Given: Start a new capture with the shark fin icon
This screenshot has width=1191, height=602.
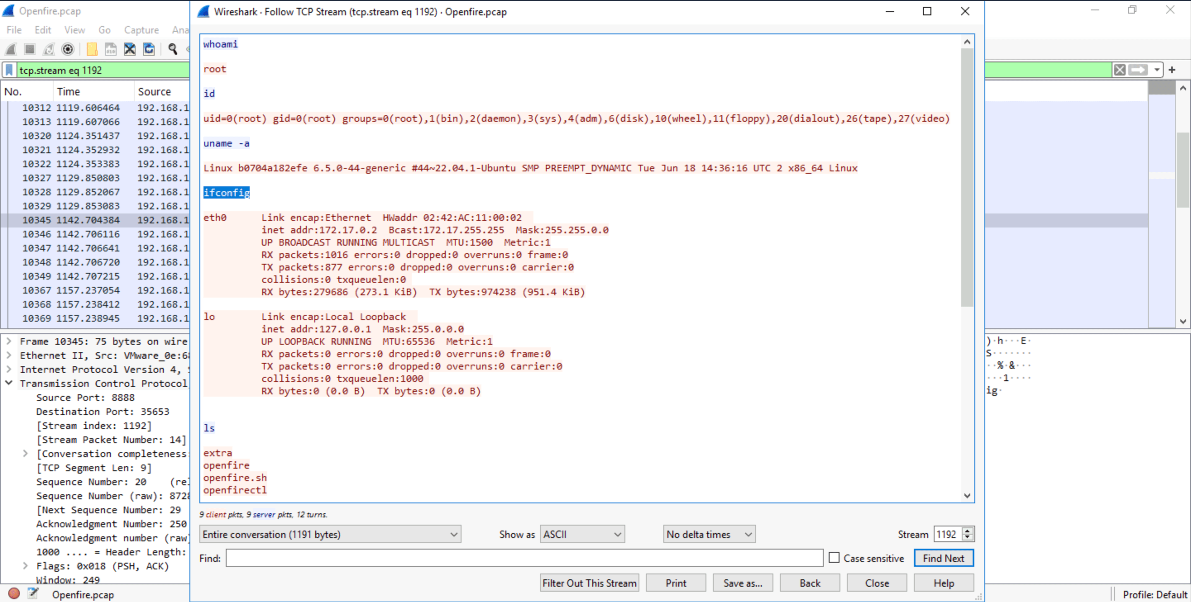Looking at the screenshot, I should click(11, 49).
